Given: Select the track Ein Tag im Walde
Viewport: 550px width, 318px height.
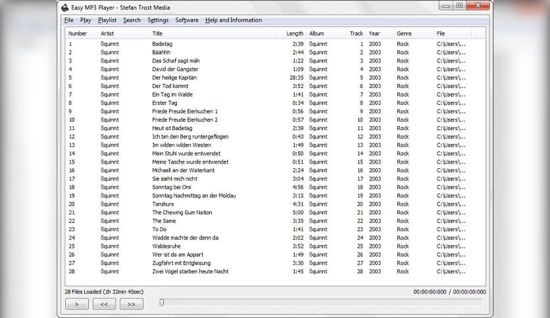Looking at the screenshot, I should click(x=172, y=94).
